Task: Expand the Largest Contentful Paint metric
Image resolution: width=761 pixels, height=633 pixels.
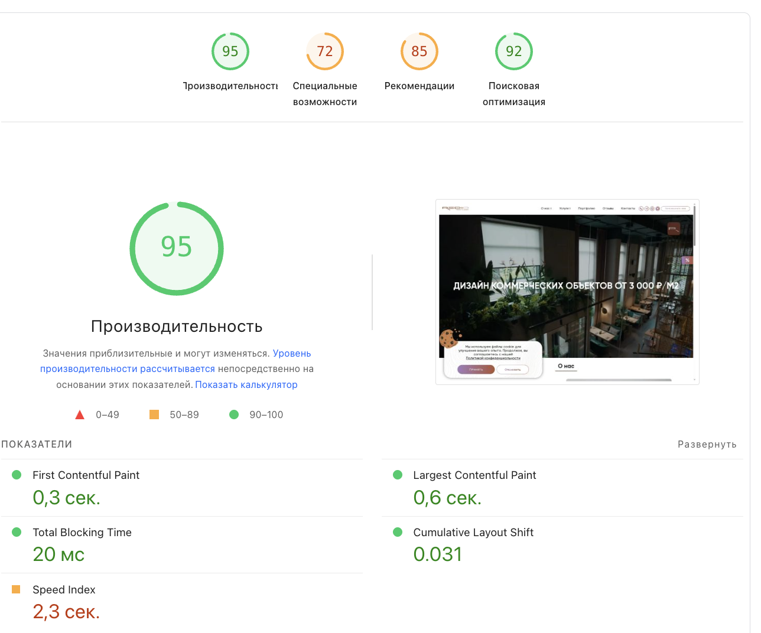Action: [562, 488]
